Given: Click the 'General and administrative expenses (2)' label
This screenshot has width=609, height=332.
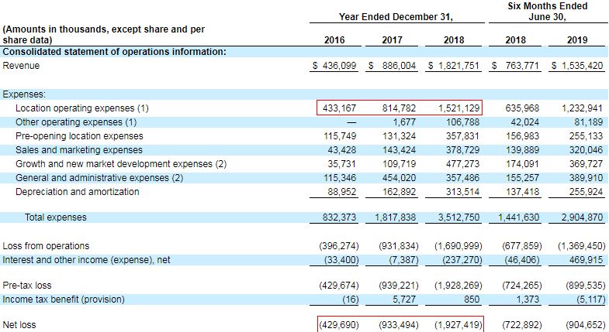Looking at the screenshot, I should [x=99, y=178].
